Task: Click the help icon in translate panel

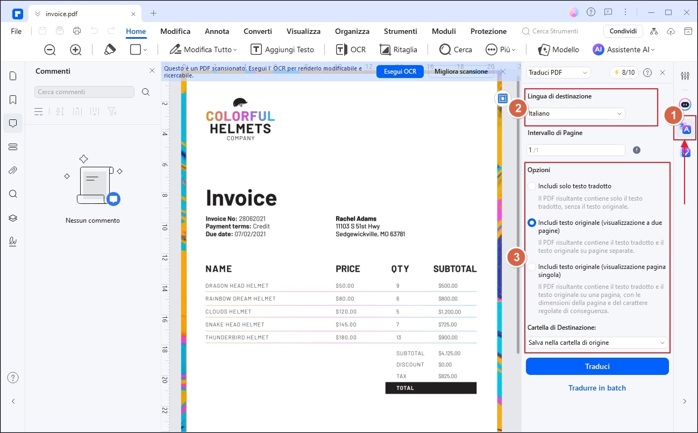Action: (x=647, y=73)
